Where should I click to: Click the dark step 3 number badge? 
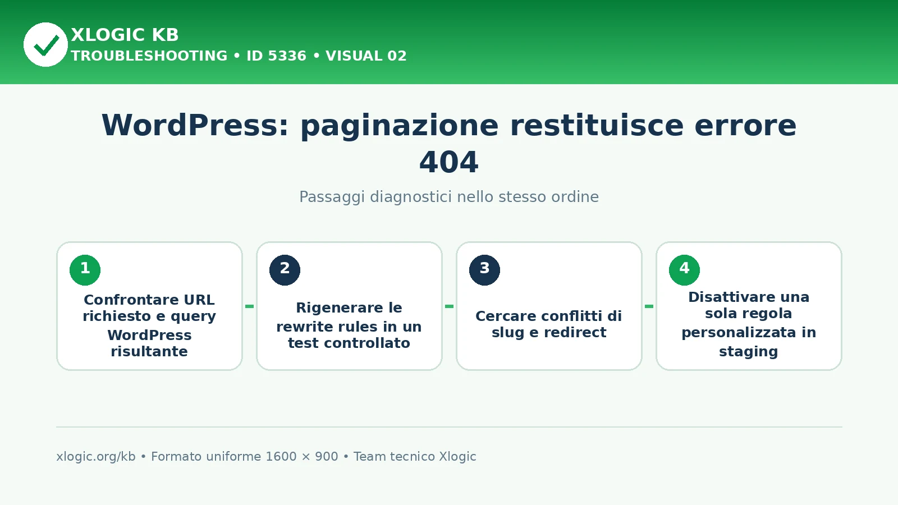[x=484, y=270]
